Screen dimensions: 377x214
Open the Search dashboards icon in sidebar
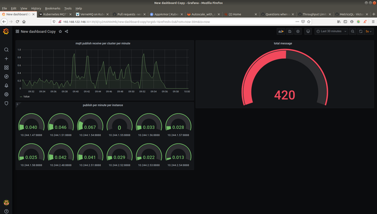tap(6, 50)
